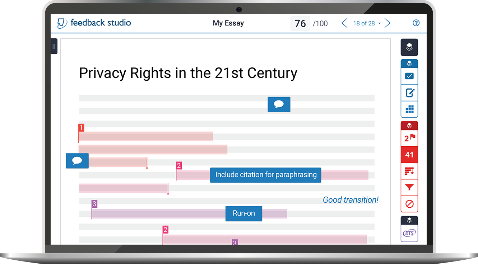Viewport: 478px width, 264px height.
Task: Open the flags panel showing 2
Action: click(409, 138)
